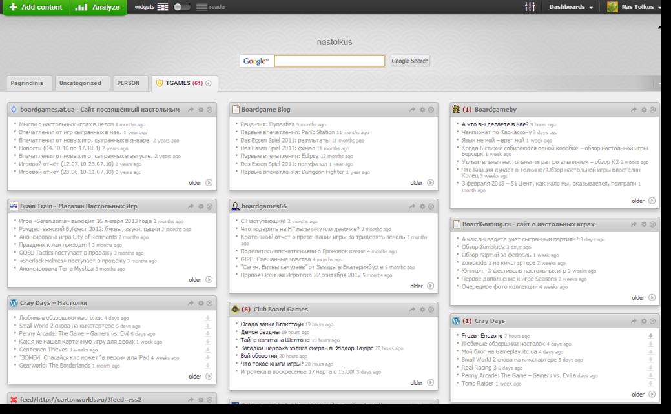Click the Boardgameby widget favicon
The width and height of the screenshot is (671, 414).
tap(456, 110)
